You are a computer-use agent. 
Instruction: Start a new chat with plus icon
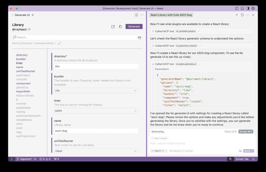coord(237,15)
